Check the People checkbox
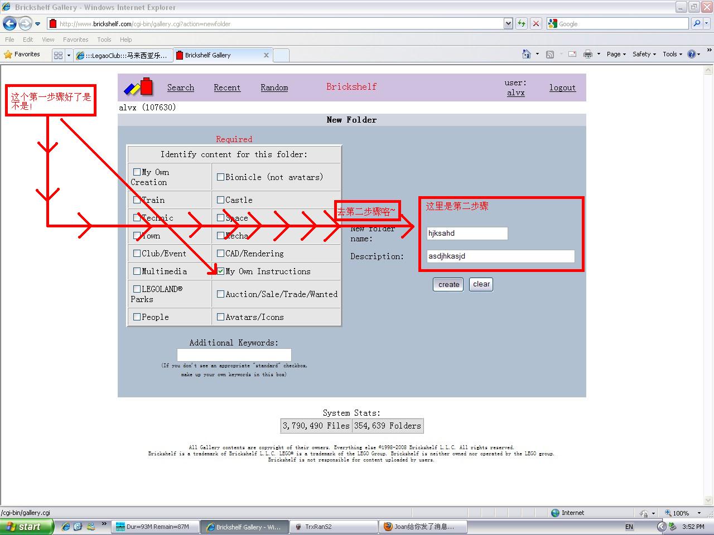 tap(137, 317)
